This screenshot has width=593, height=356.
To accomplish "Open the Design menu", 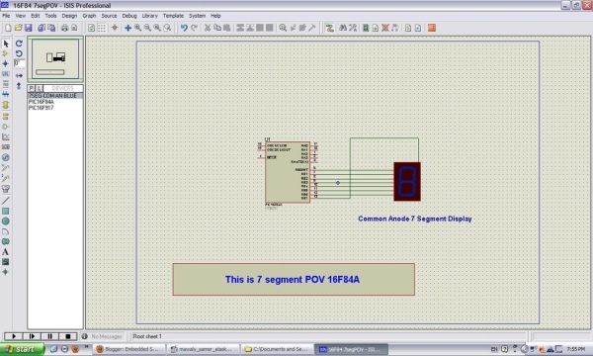I will pyautogui.click(x=69, y=16).
